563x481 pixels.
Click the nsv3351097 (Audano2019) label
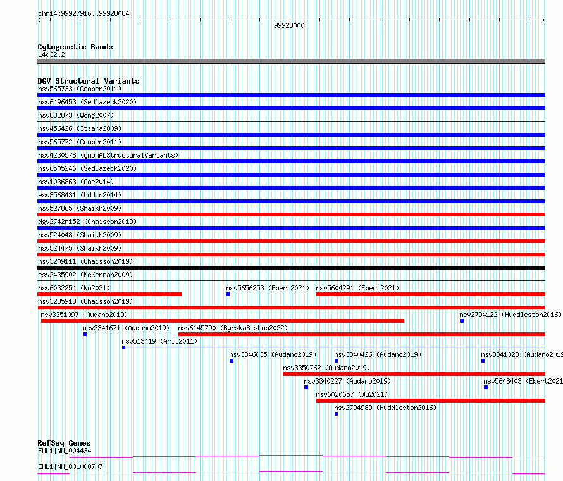(84, 315)
